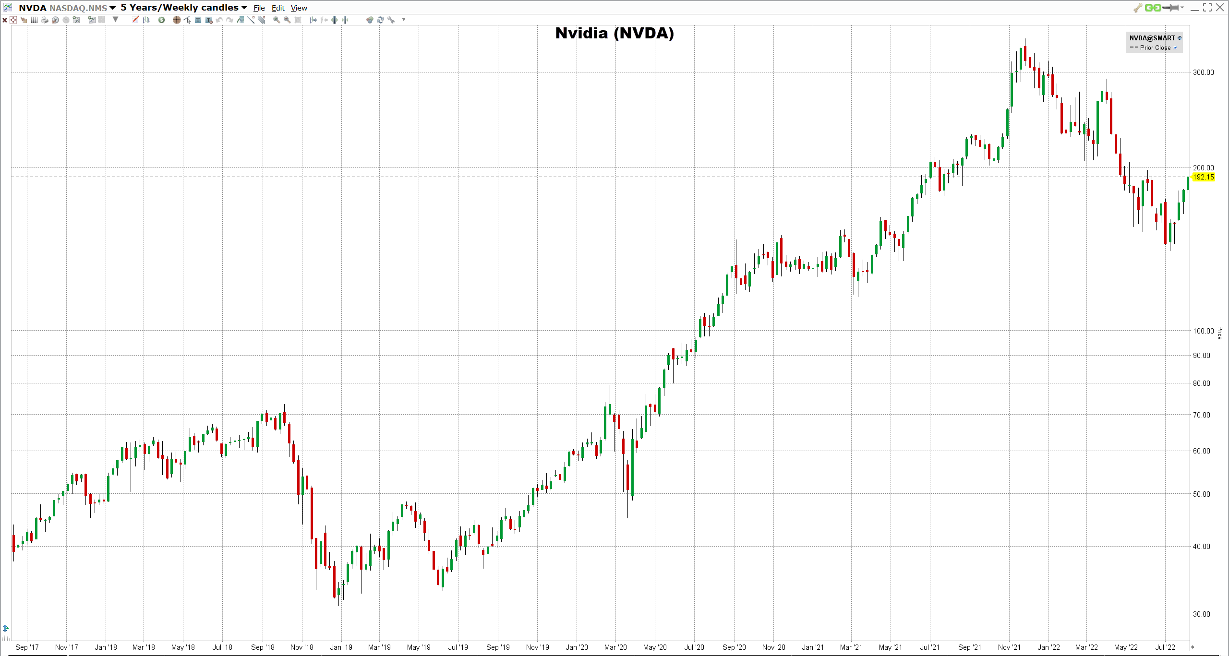This screenshot has width=1229, height=656.
Task: Click the 300.00 price axis label
Action: (x=1203, y=72)
